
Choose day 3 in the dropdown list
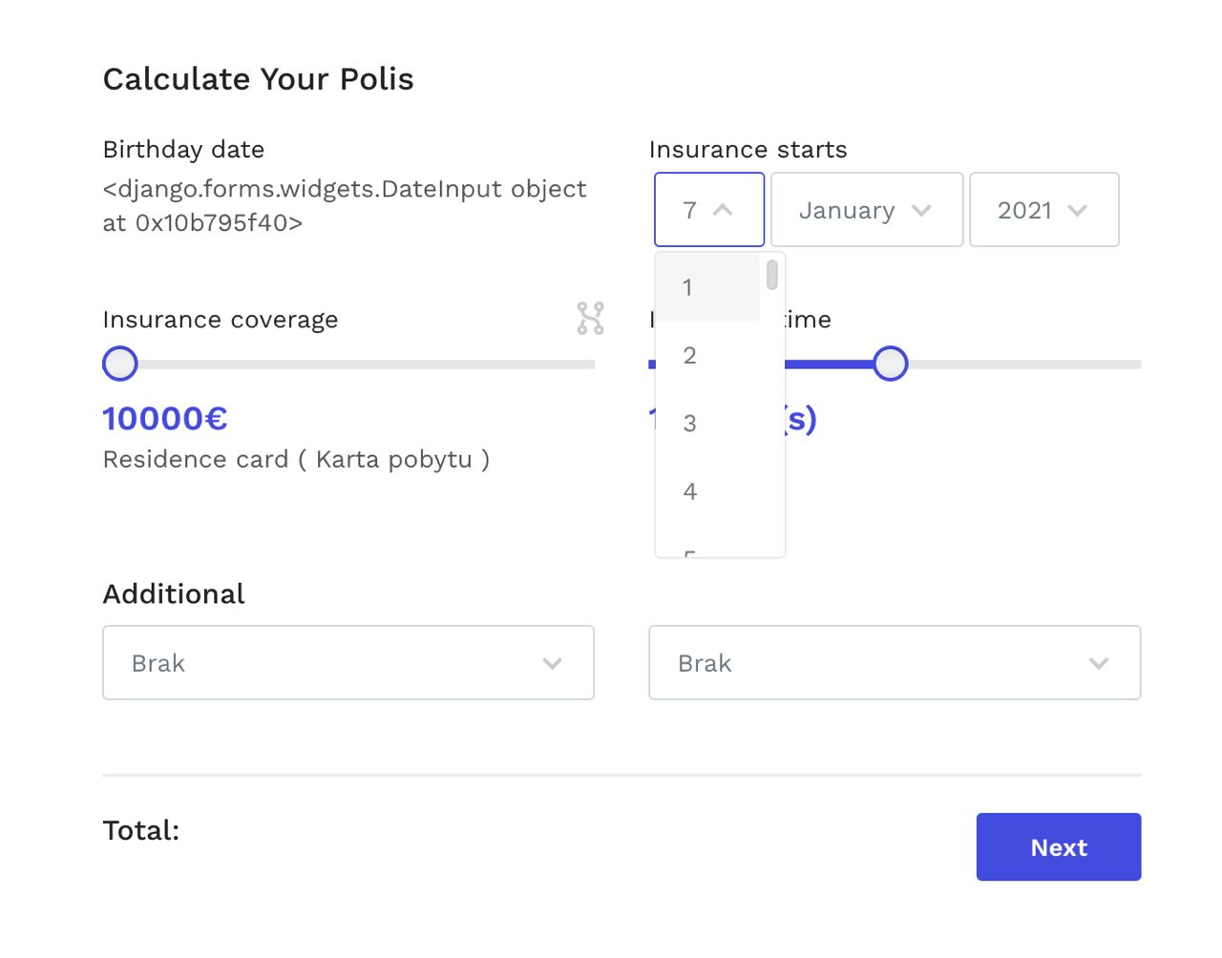707,424
